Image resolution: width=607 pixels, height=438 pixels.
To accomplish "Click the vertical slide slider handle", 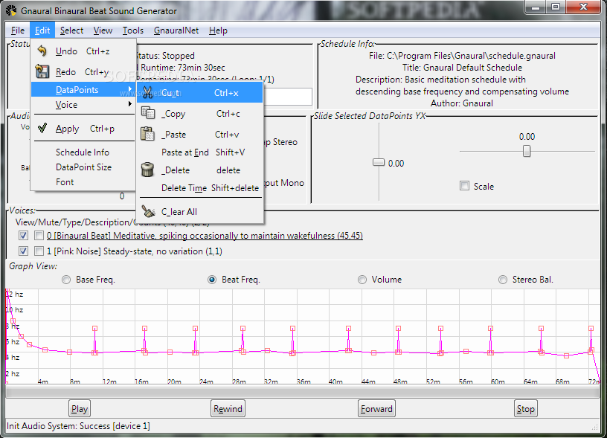I will point(379,162).
